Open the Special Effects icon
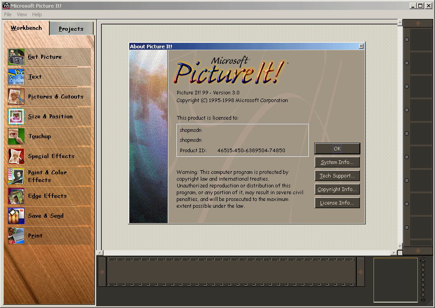The width and height of the screenshot is (435, 308). click(x=16, y=156)
